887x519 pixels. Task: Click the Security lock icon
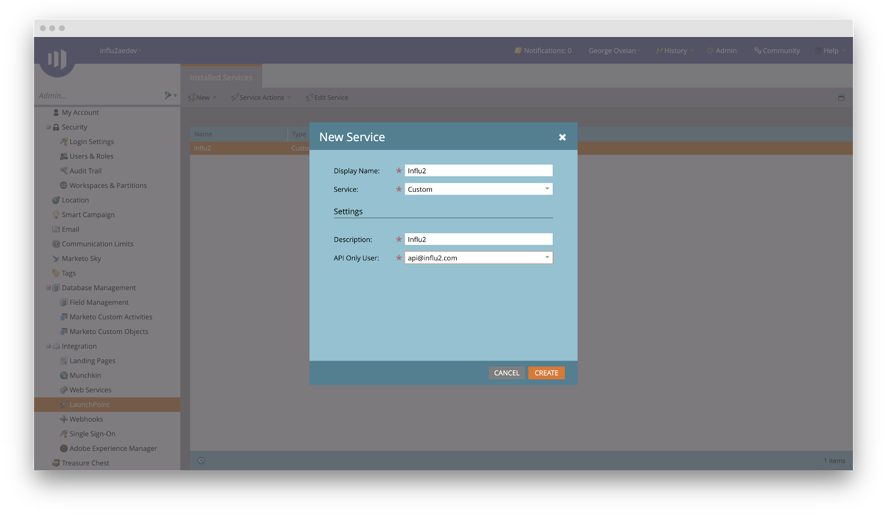(x=56, y=127)
